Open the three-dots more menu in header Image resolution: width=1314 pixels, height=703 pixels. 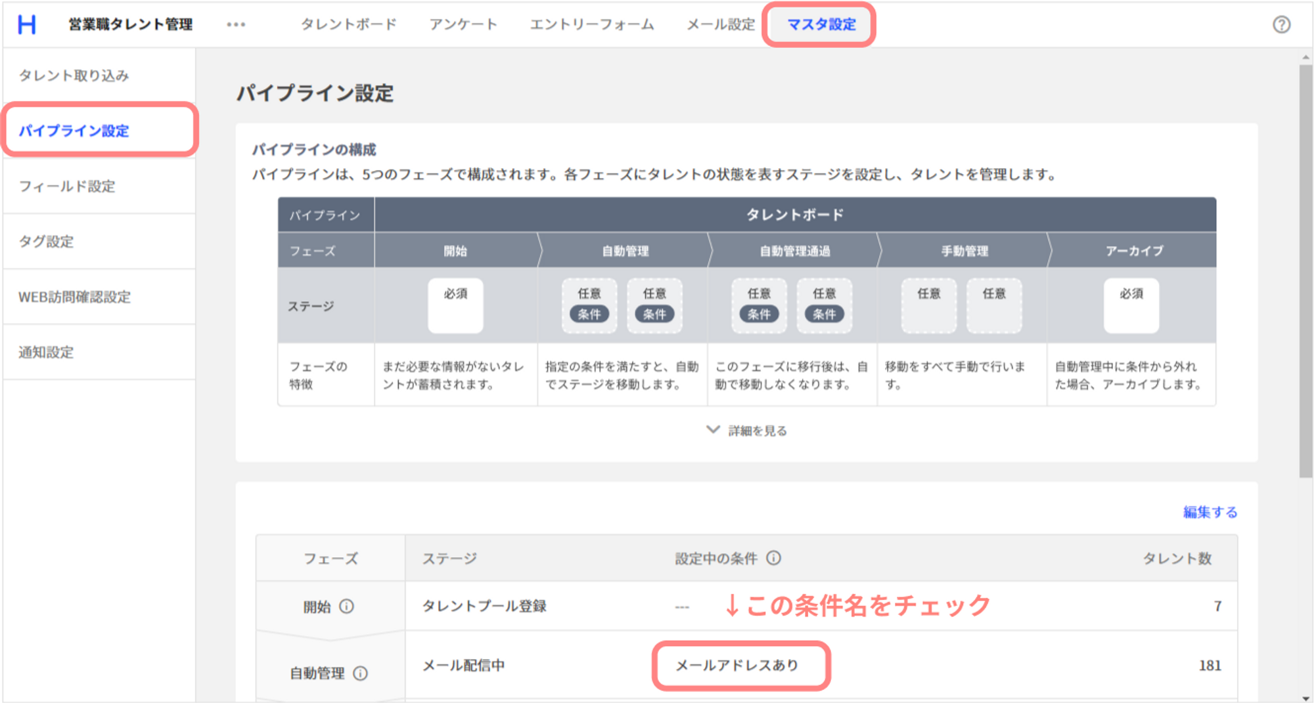click(x=236, y=24)
